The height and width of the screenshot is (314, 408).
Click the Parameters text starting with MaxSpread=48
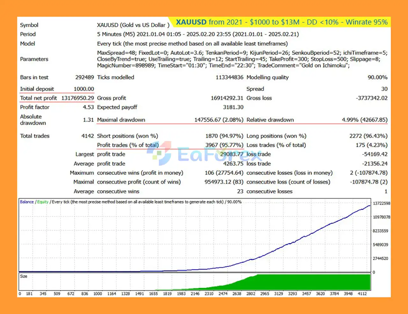242,59
